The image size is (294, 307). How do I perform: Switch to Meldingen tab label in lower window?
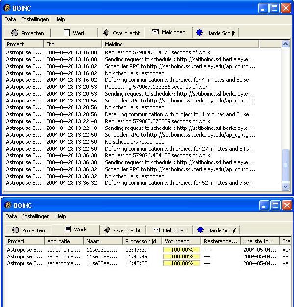(x=174, y=230)
